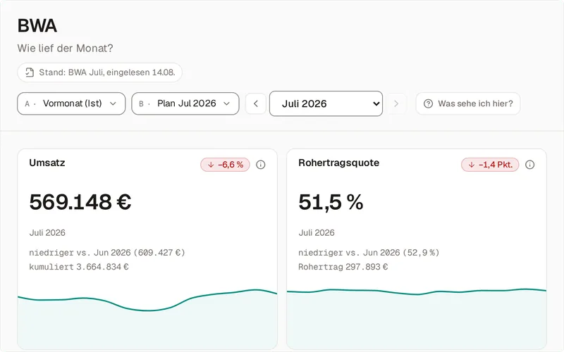Click 'Juli 2026' label in Umsatz card

tap(47, 233)
